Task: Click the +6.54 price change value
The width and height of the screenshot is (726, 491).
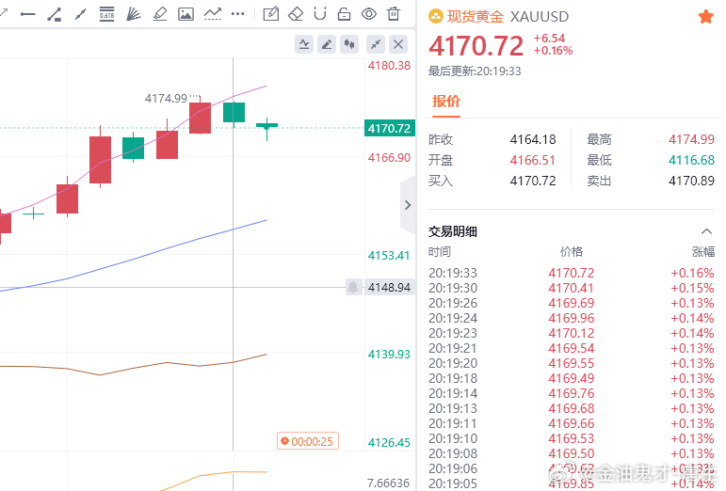Action: 549,39
